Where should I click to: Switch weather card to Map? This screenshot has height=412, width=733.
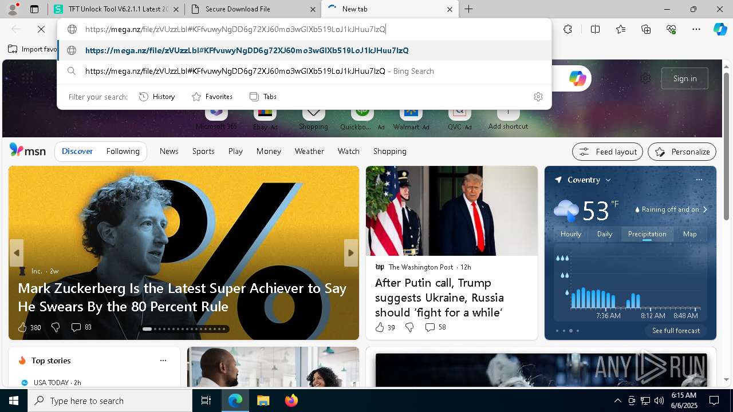[x=689, y=234]
